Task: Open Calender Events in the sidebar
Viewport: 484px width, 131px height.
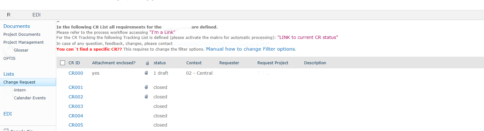Action: click(x=30, y=98)
